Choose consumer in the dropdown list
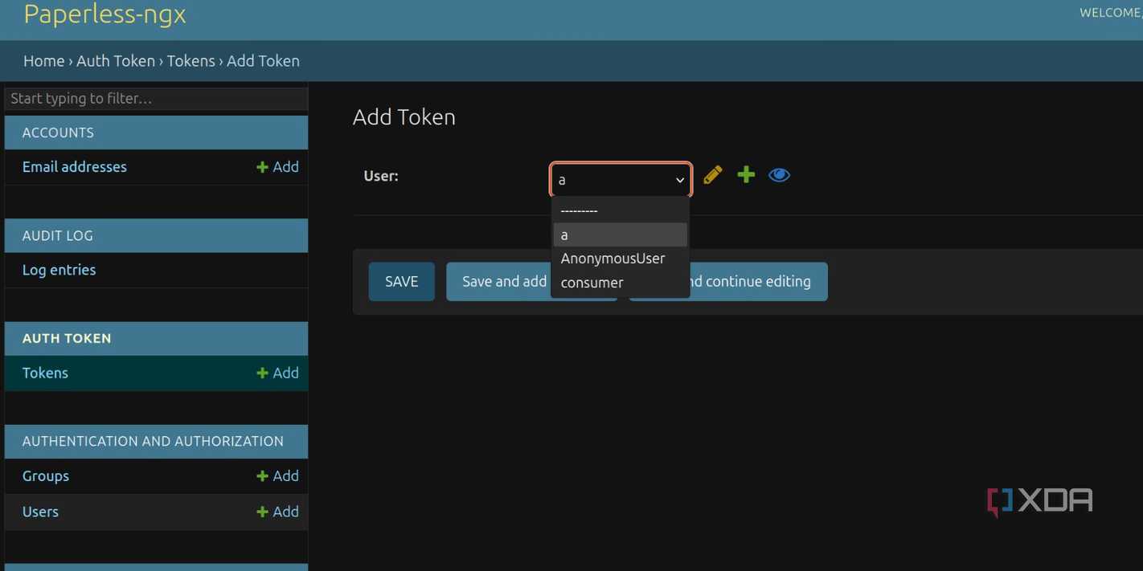Viewport: 1143px width, 571px height. (620, 283)
